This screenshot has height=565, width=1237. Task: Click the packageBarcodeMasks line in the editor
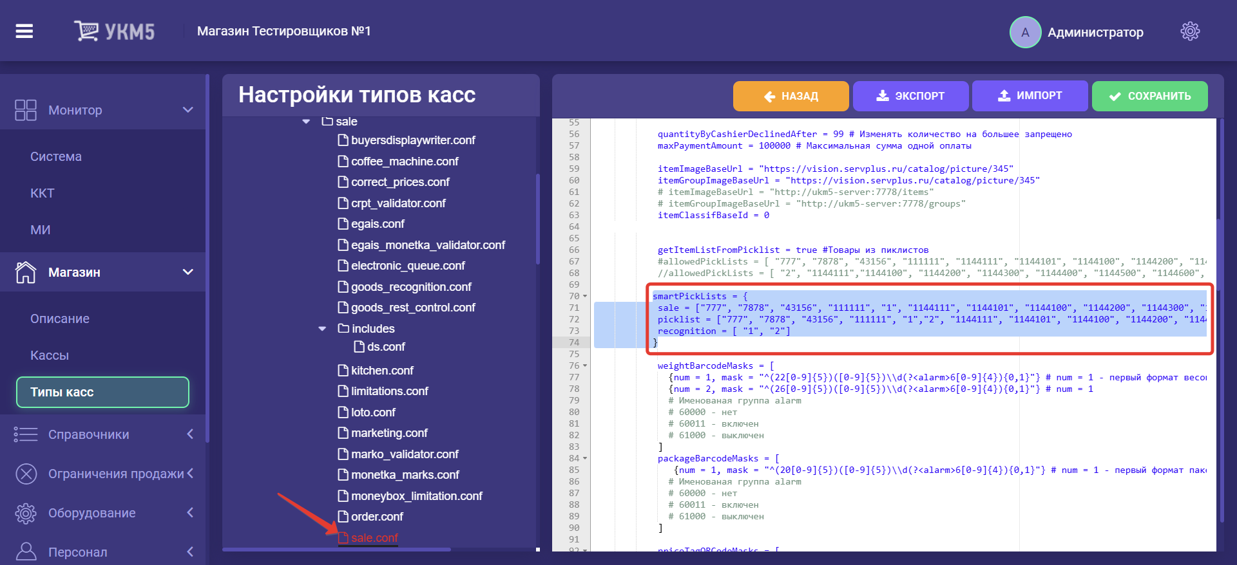coord(718,459)
